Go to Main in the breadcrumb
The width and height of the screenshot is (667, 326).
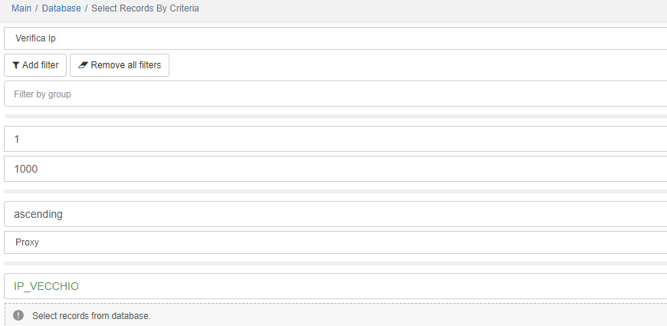point(21,8)
